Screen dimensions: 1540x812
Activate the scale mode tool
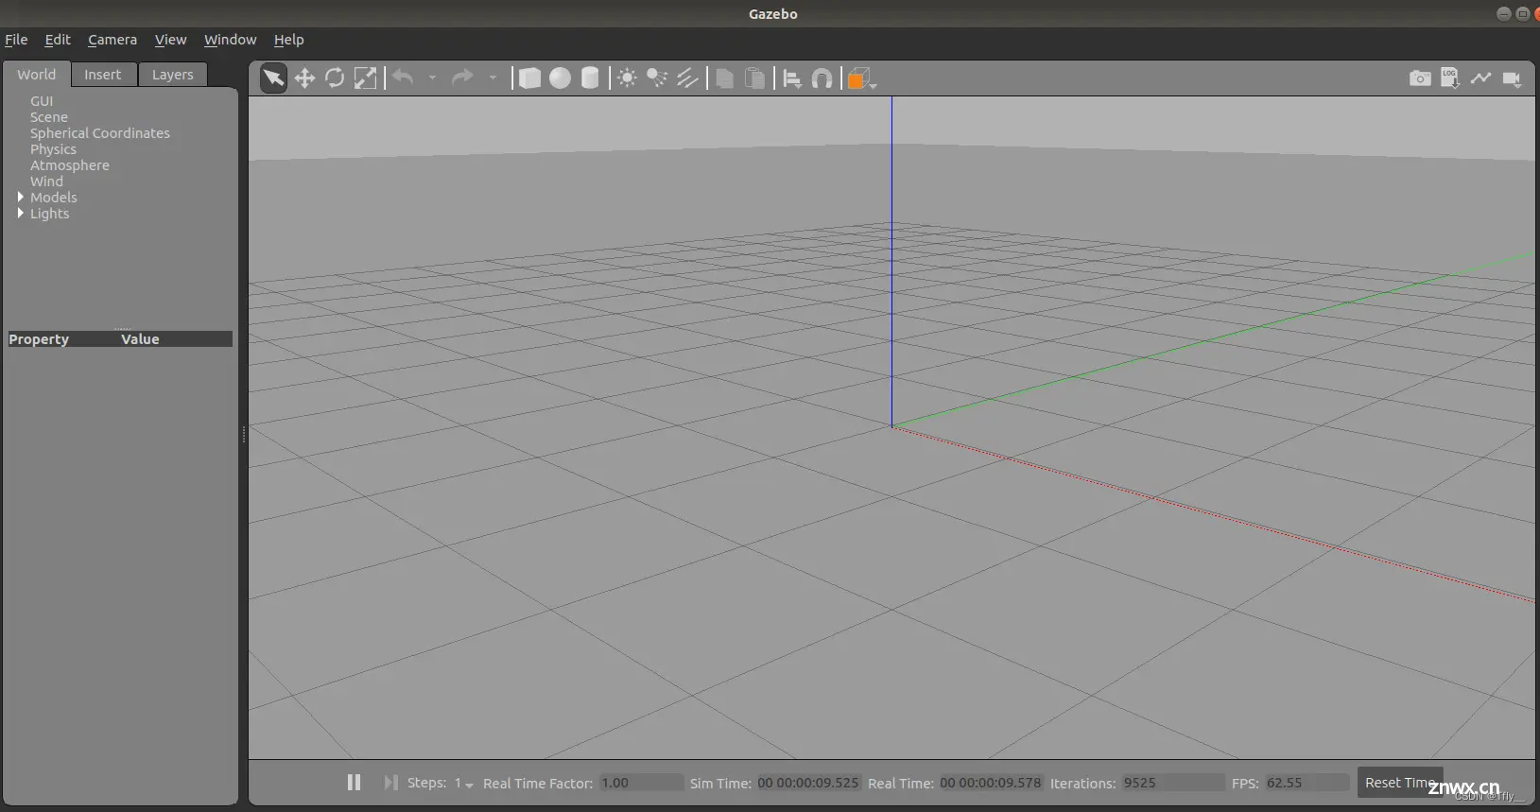click(x=365, y=78)
